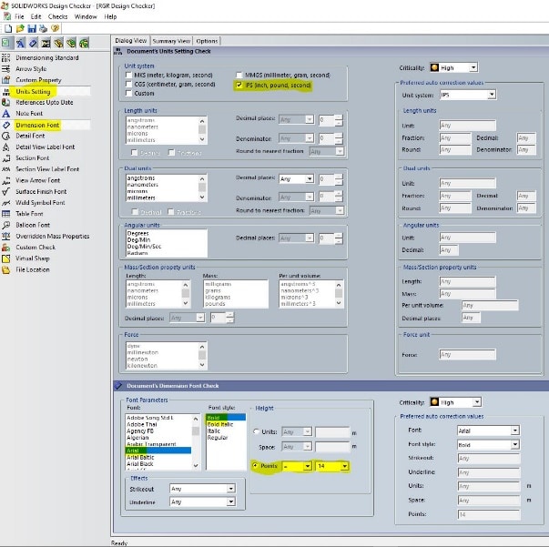Click the yellow Help question mark icon
The width and height of the screenshot is (549, 547).
tap(55, 28)
